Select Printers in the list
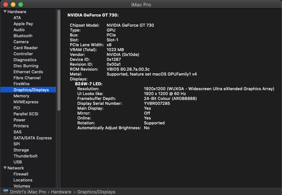Image resolution: width=282 pixels, height=195 pixels. point(21,126)
